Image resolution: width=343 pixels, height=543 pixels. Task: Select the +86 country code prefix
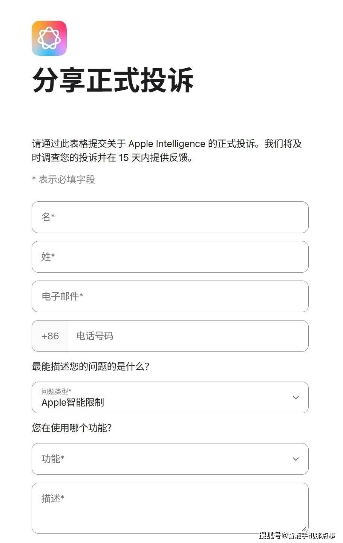click(x=50, y=336)
